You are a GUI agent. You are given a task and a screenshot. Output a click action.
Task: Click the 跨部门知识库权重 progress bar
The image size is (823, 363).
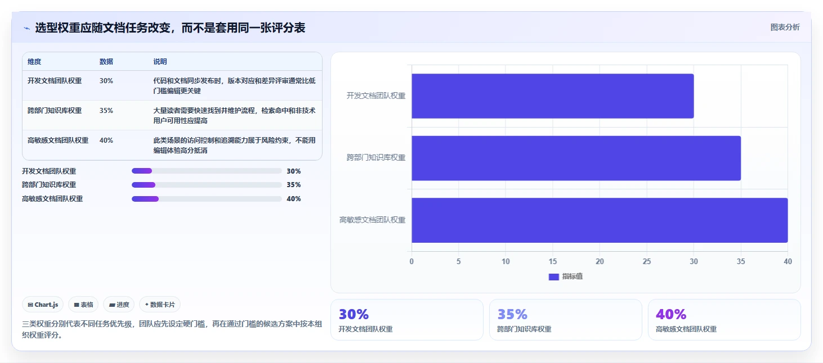(207, 185)
